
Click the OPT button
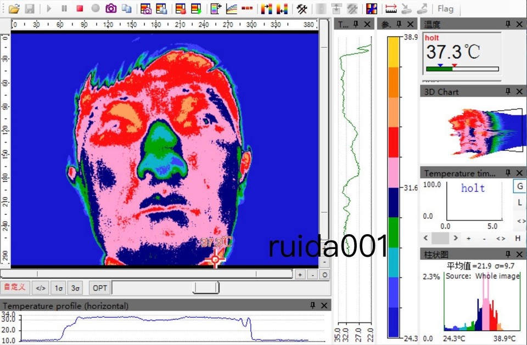100,288
